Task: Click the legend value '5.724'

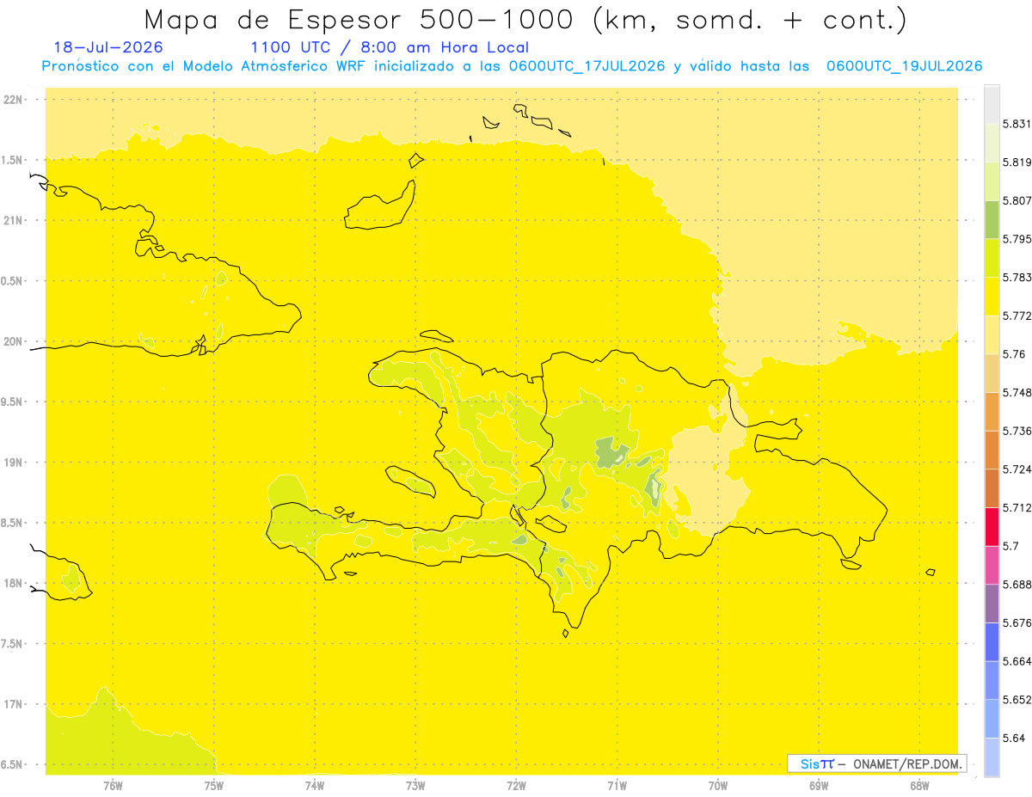Action: [x=1017, y=469]
